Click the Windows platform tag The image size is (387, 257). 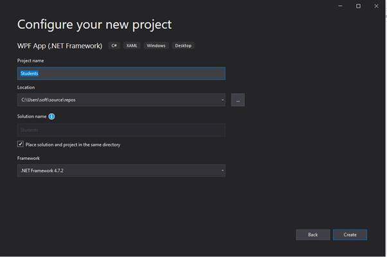pos(156,46)
